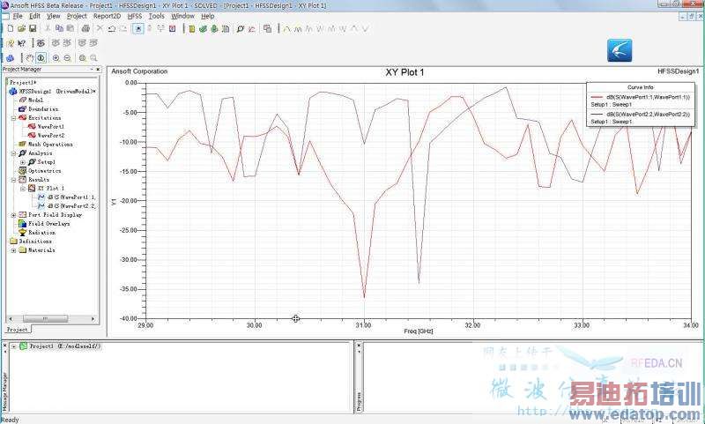Select WavePort2 in the project tree
The width and height of the screenshot is (705, 424).
click(x=50, y=136)
